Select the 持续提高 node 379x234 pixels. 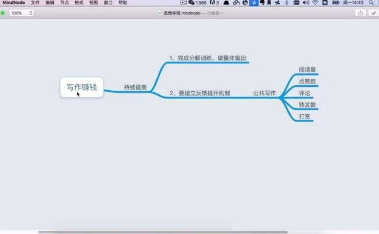(x=135, y=87)
